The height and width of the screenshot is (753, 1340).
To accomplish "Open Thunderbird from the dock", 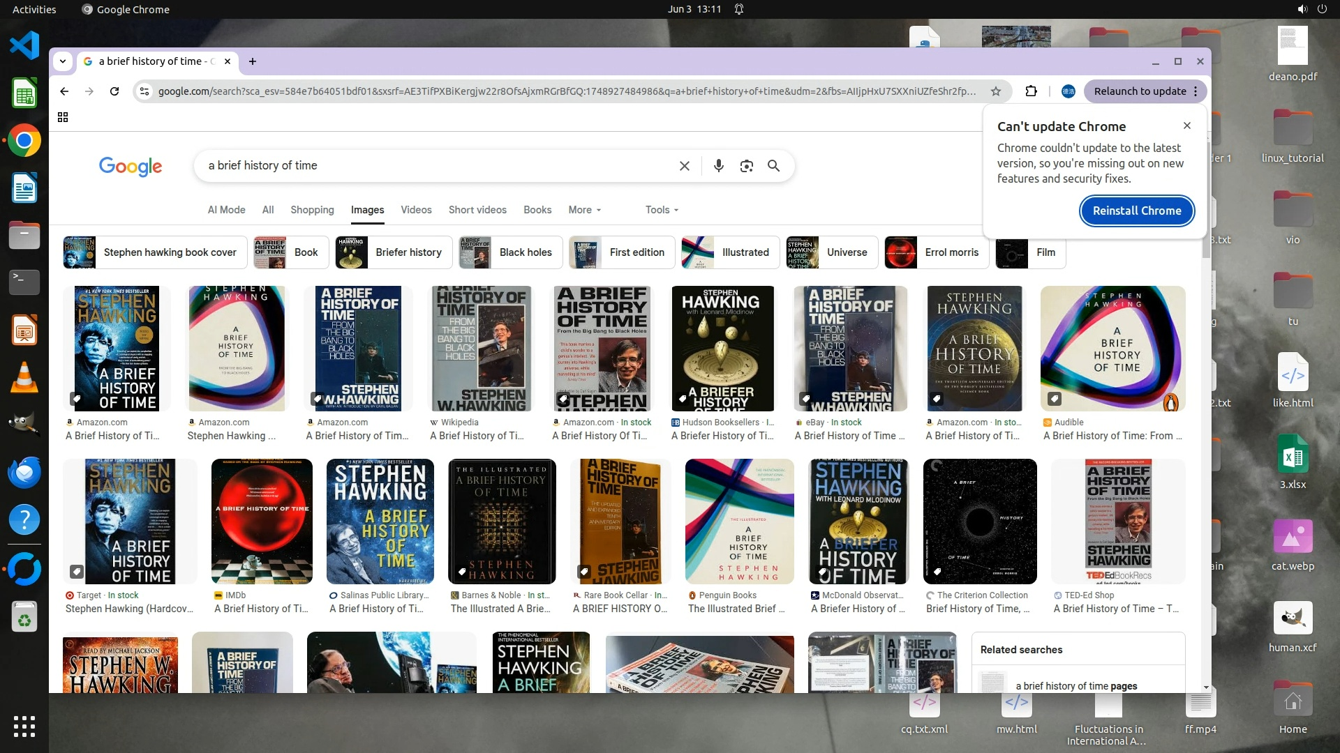I will [x=24, y=472].
